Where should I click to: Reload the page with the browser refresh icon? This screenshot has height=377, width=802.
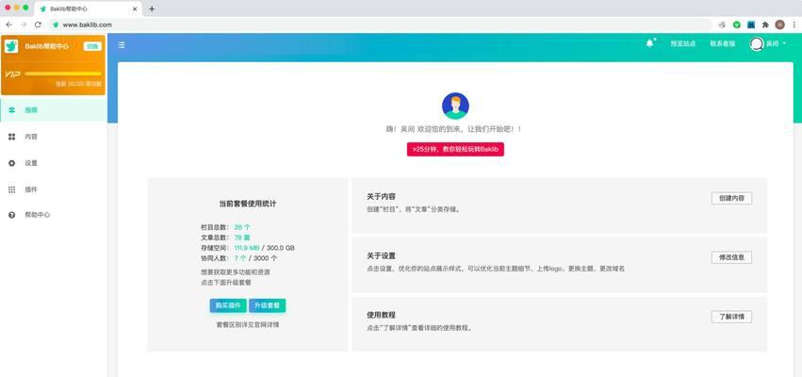pos(38,25)
